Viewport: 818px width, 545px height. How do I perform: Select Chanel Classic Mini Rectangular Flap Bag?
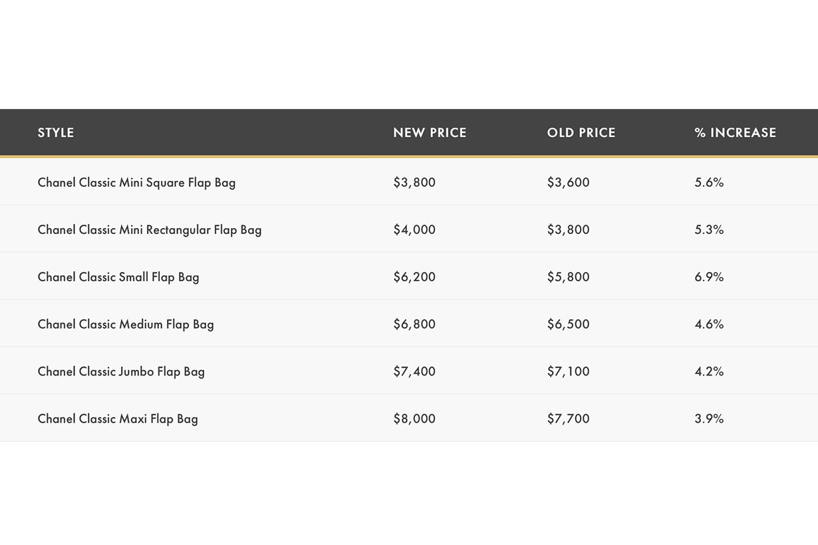tap(150, 229)
